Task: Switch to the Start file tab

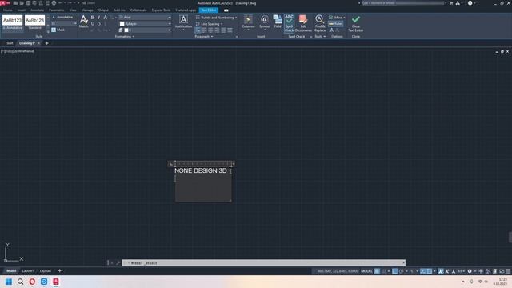Action: pos(10,43)
